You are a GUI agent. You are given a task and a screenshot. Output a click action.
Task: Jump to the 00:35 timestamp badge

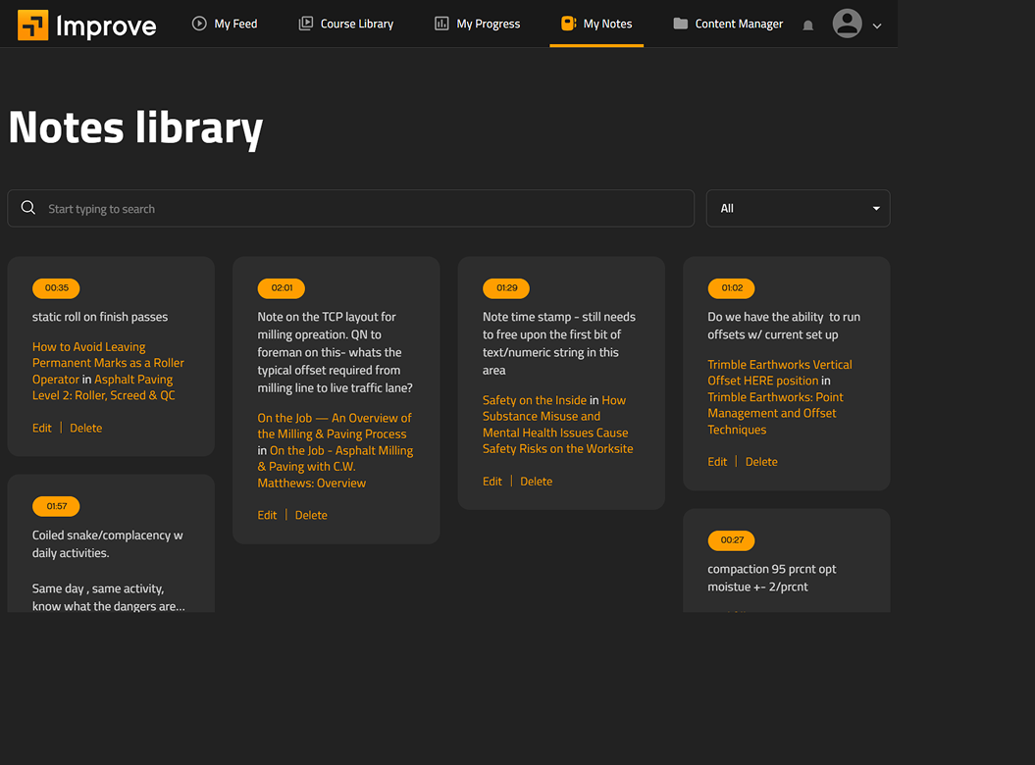point(56,288)
